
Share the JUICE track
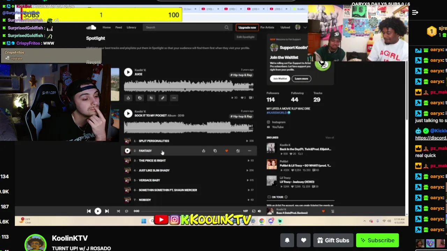point(128,98)
